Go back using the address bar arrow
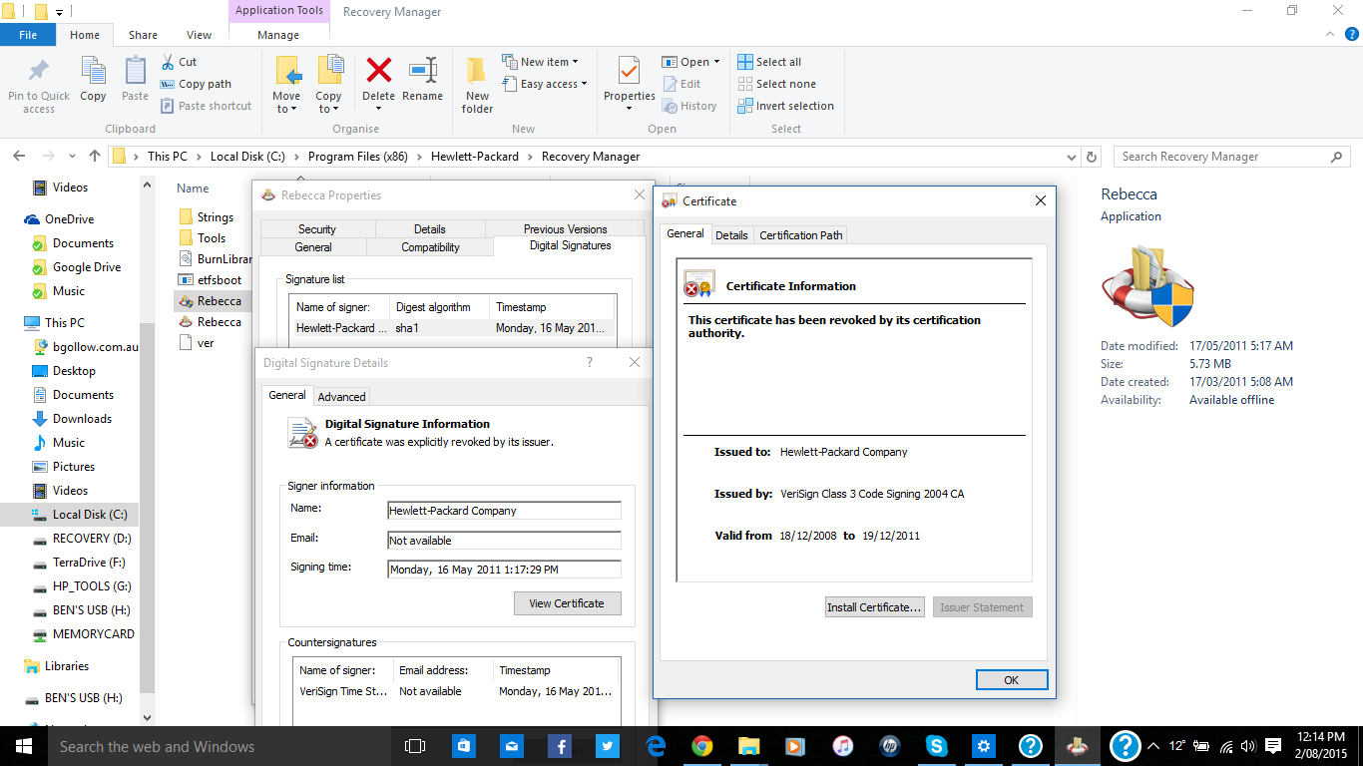This screenshot has height=766, width=1363. tap(20, 157)
